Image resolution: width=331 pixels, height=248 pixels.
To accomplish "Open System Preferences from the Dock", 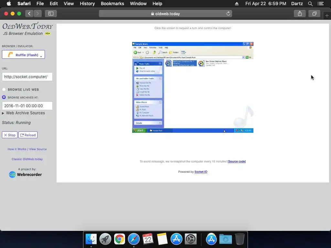I will tap(191, 239).
